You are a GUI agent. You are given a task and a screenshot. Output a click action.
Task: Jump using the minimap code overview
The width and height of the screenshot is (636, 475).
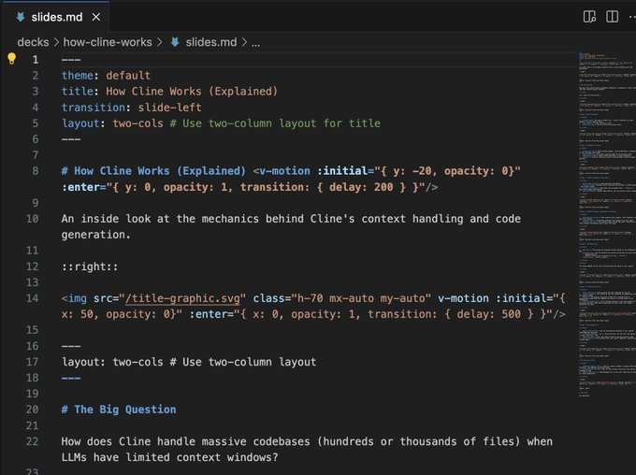pos(606,223)
